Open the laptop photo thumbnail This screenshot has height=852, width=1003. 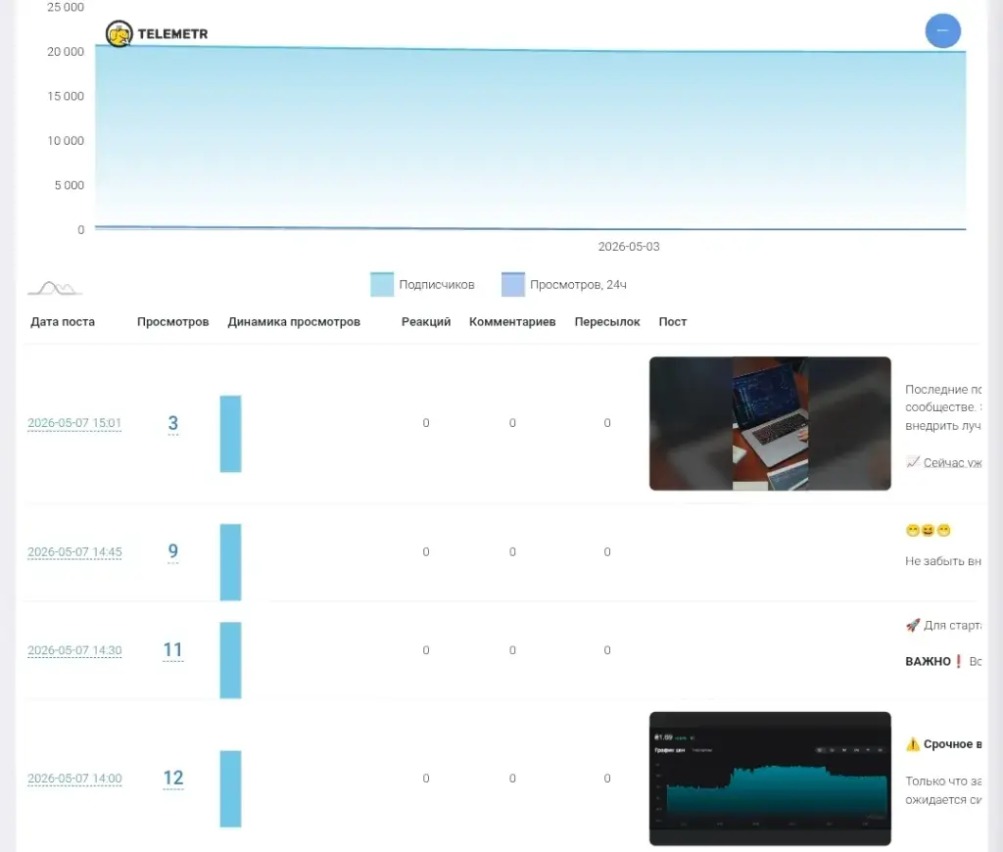point(770,423)
